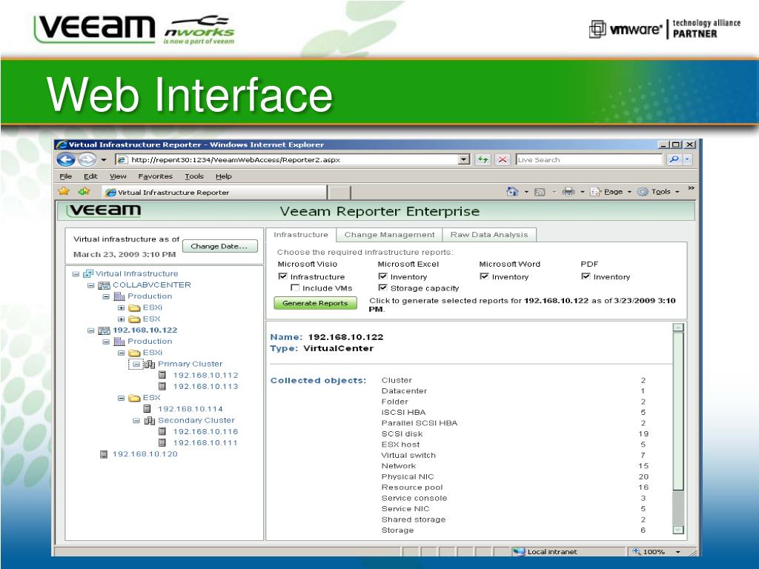759x569 pixels.
Task: Click the Change Date button
Action: pyautogui.click(x=219, y=246)
